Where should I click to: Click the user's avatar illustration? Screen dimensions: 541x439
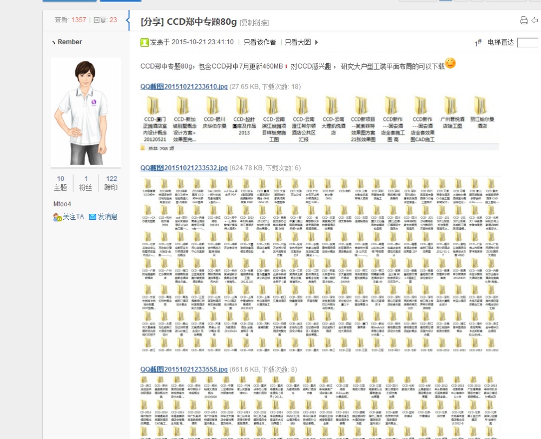coord(85,112)
